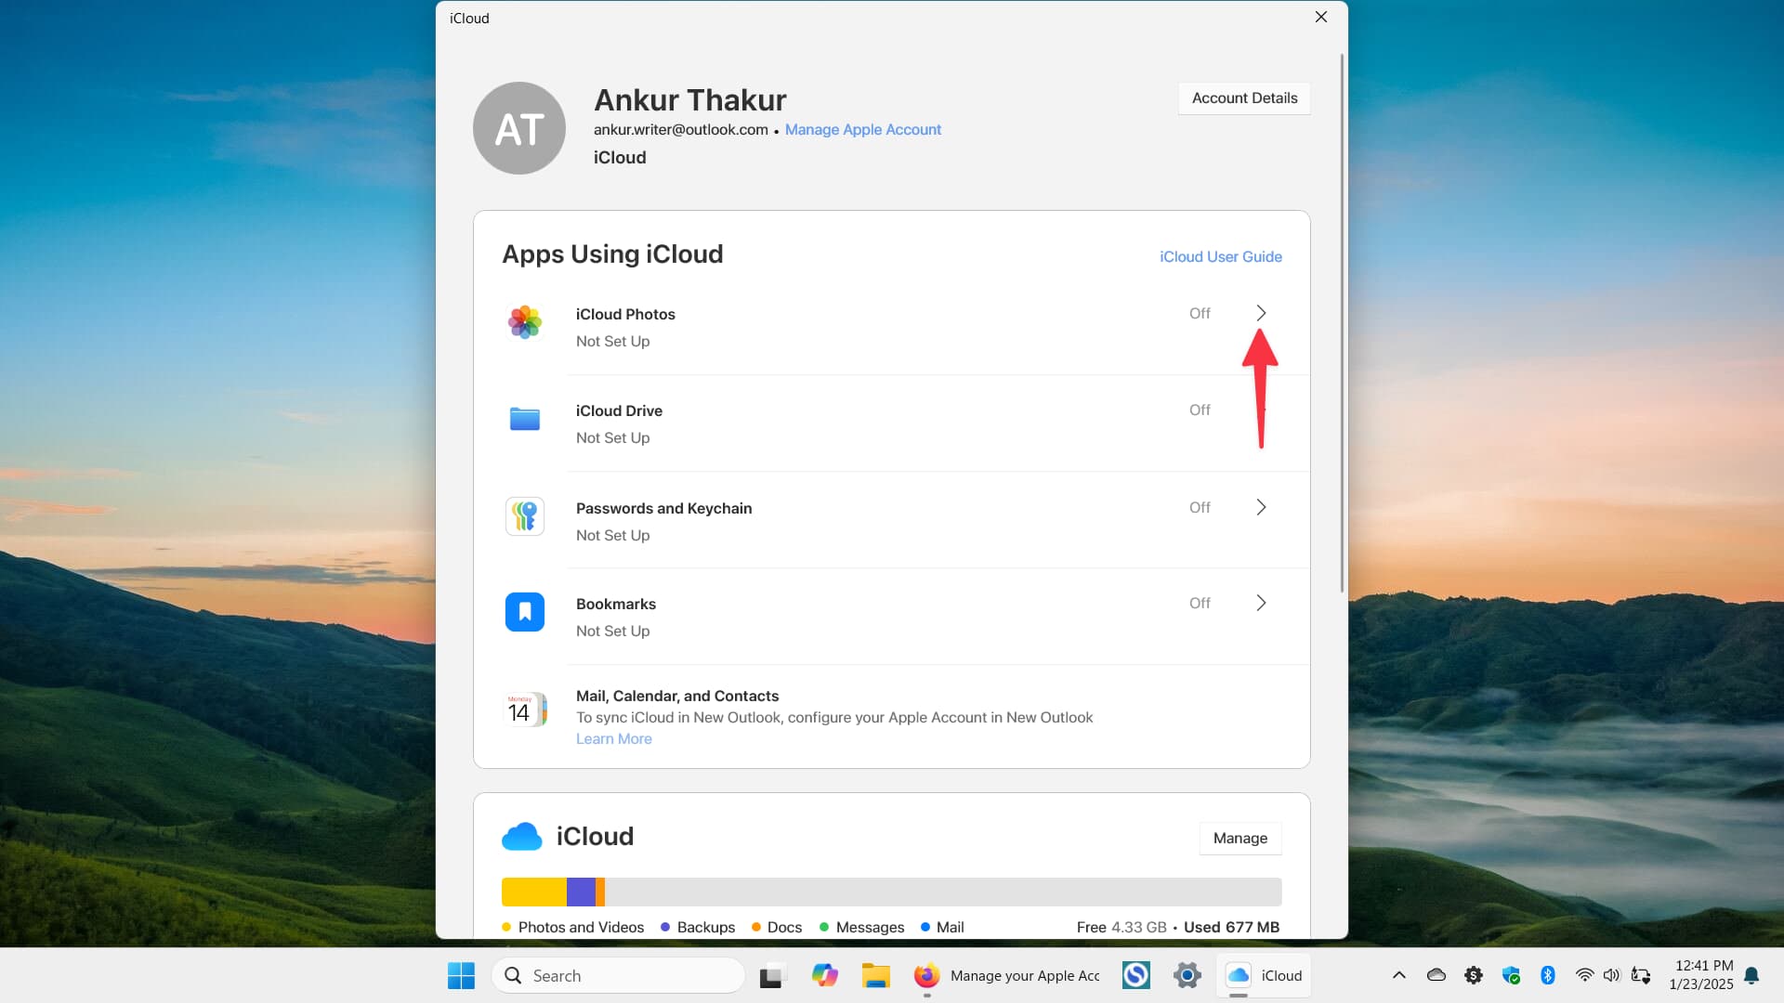The image size is (1784, 1003).
Task: Click the iCloud Drive folder icon
Action: click(x=525, y=419)
